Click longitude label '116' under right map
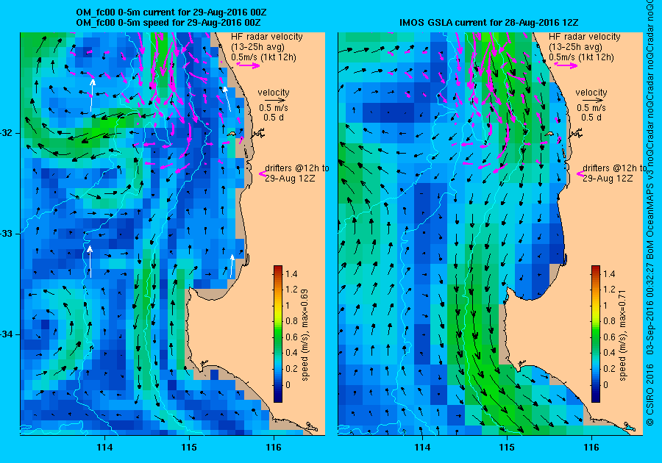The height and width of the screenshot is (463, 662). click(x=591, y=448)
